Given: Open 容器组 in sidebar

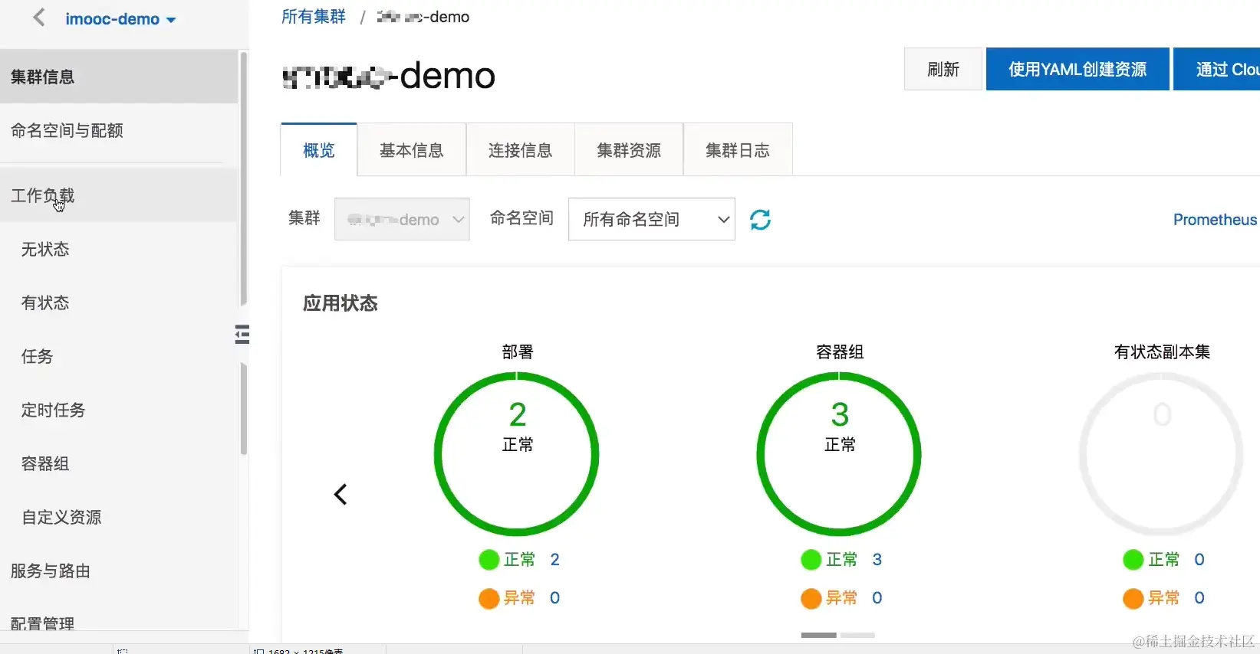Looking at the screenshot, I should [x=45, y=463].
